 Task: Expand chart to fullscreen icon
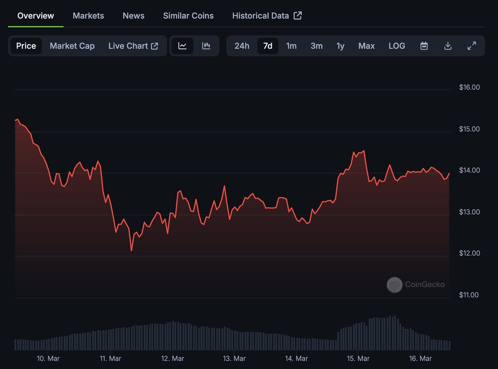point(472,46)
